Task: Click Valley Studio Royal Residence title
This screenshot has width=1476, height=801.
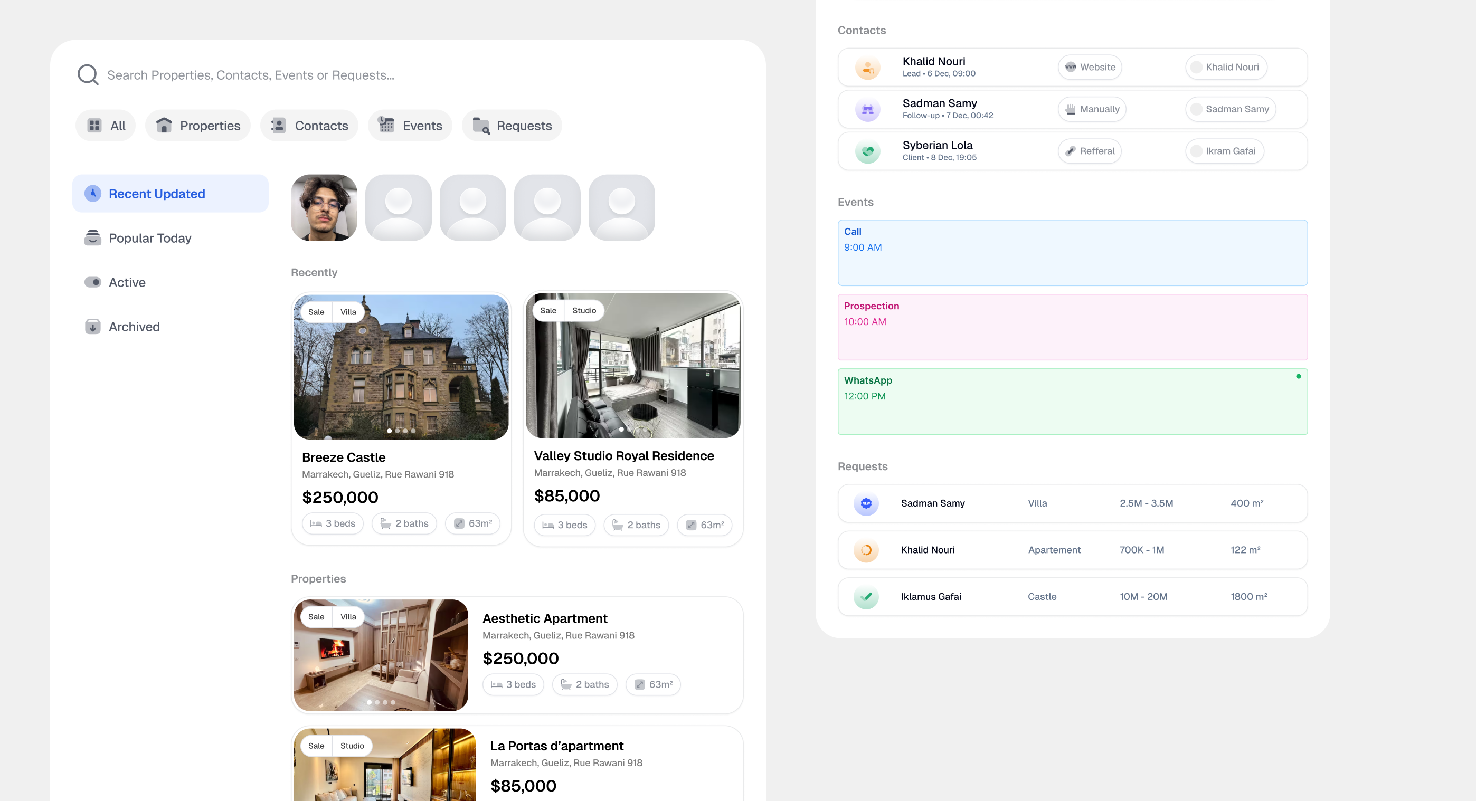Action: 624,456
